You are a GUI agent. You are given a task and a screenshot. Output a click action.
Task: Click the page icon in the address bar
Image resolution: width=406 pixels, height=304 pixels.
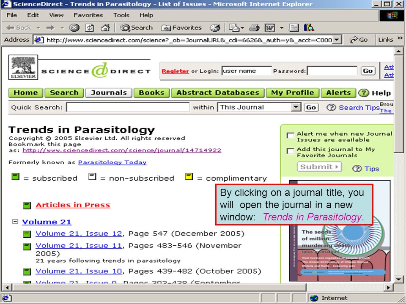tap(39, 40)
